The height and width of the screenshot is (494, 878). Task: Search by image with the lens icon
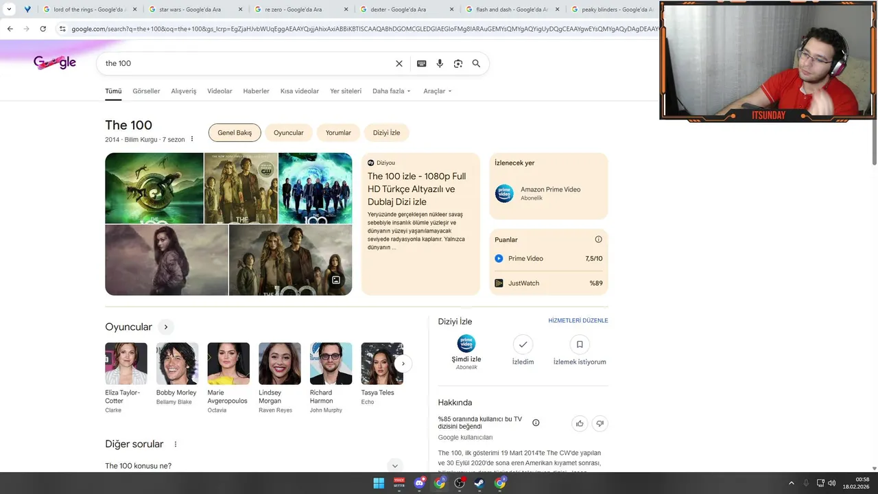pyautogui.click(x=458, y=63)
